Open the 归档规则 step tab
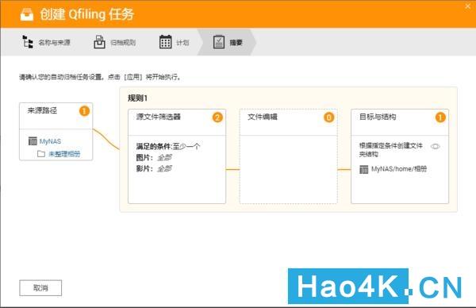This screenshot has height=308, width=476. [114, 42]
